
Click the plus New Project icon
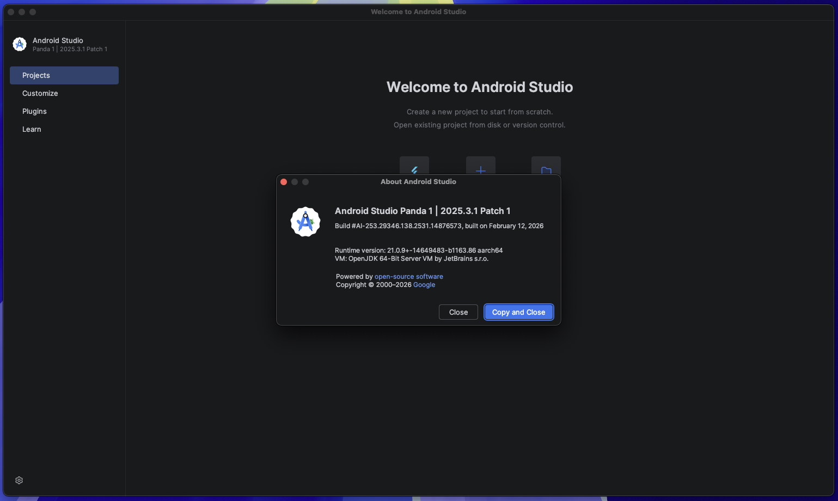coord(480,166)
